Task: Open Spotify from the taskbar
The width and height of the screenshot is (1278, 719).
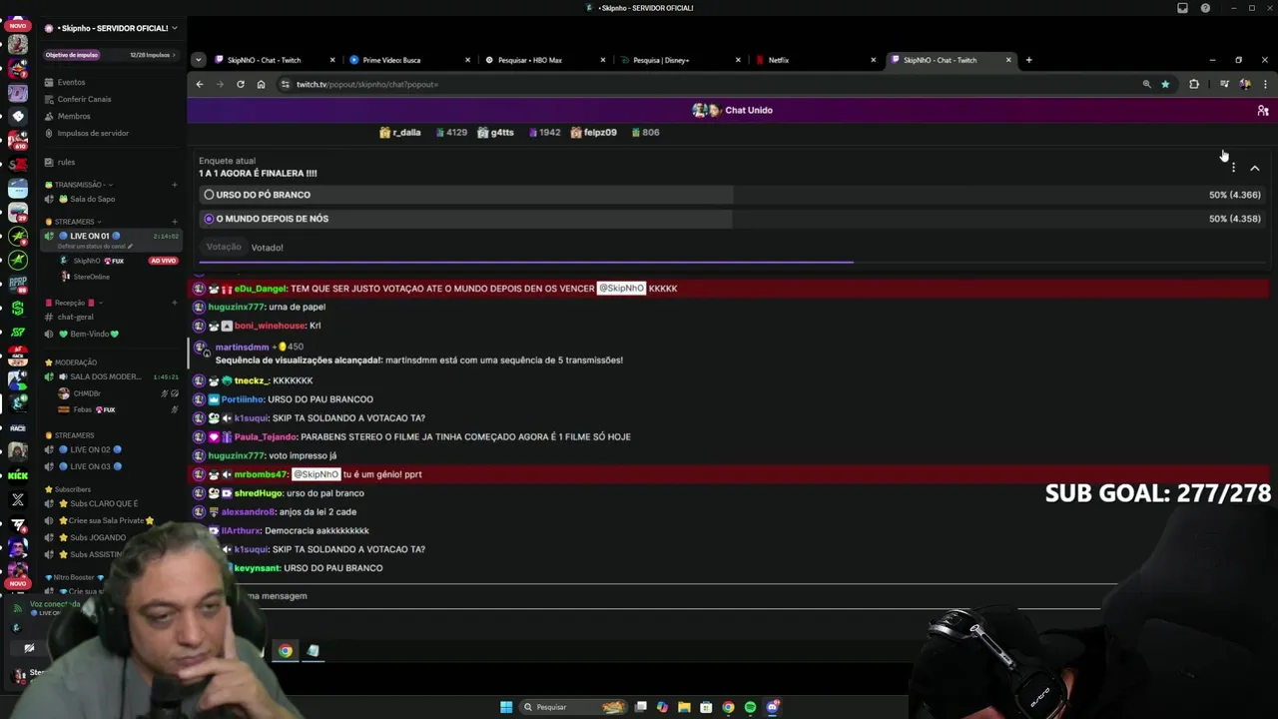Action: (x=750, y=707)
